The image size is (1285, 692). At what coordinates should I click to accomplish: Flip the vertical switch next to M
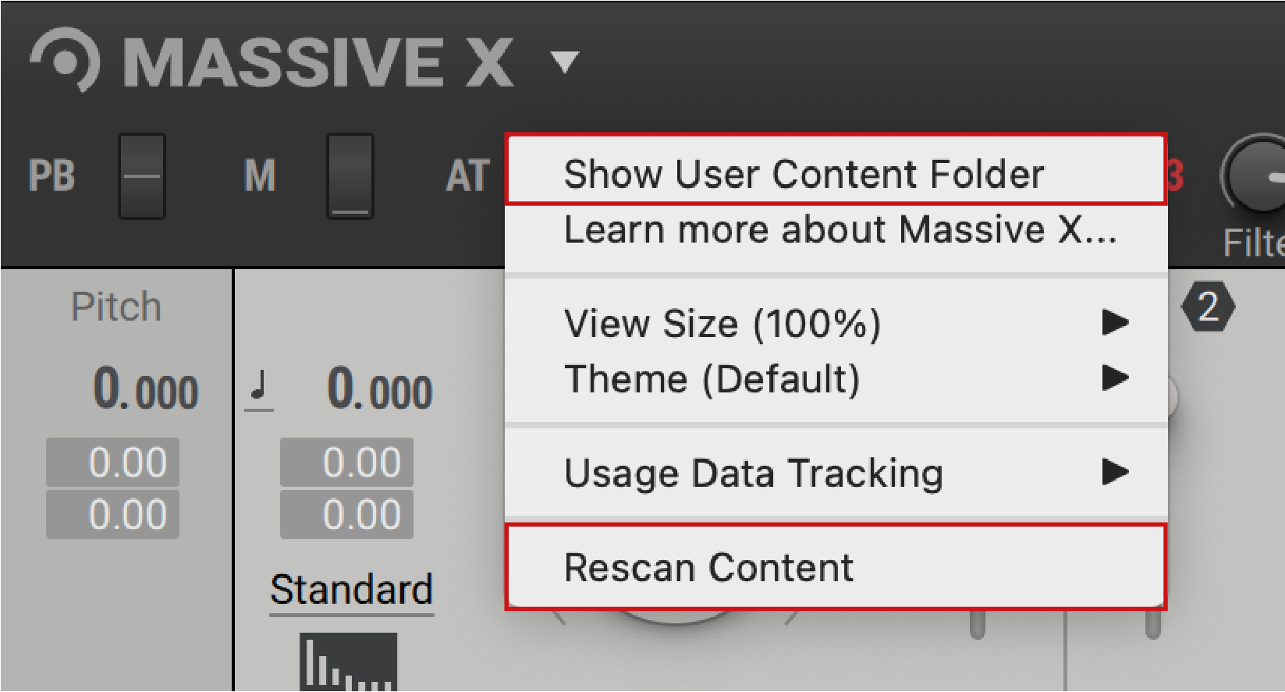[350, 176]
